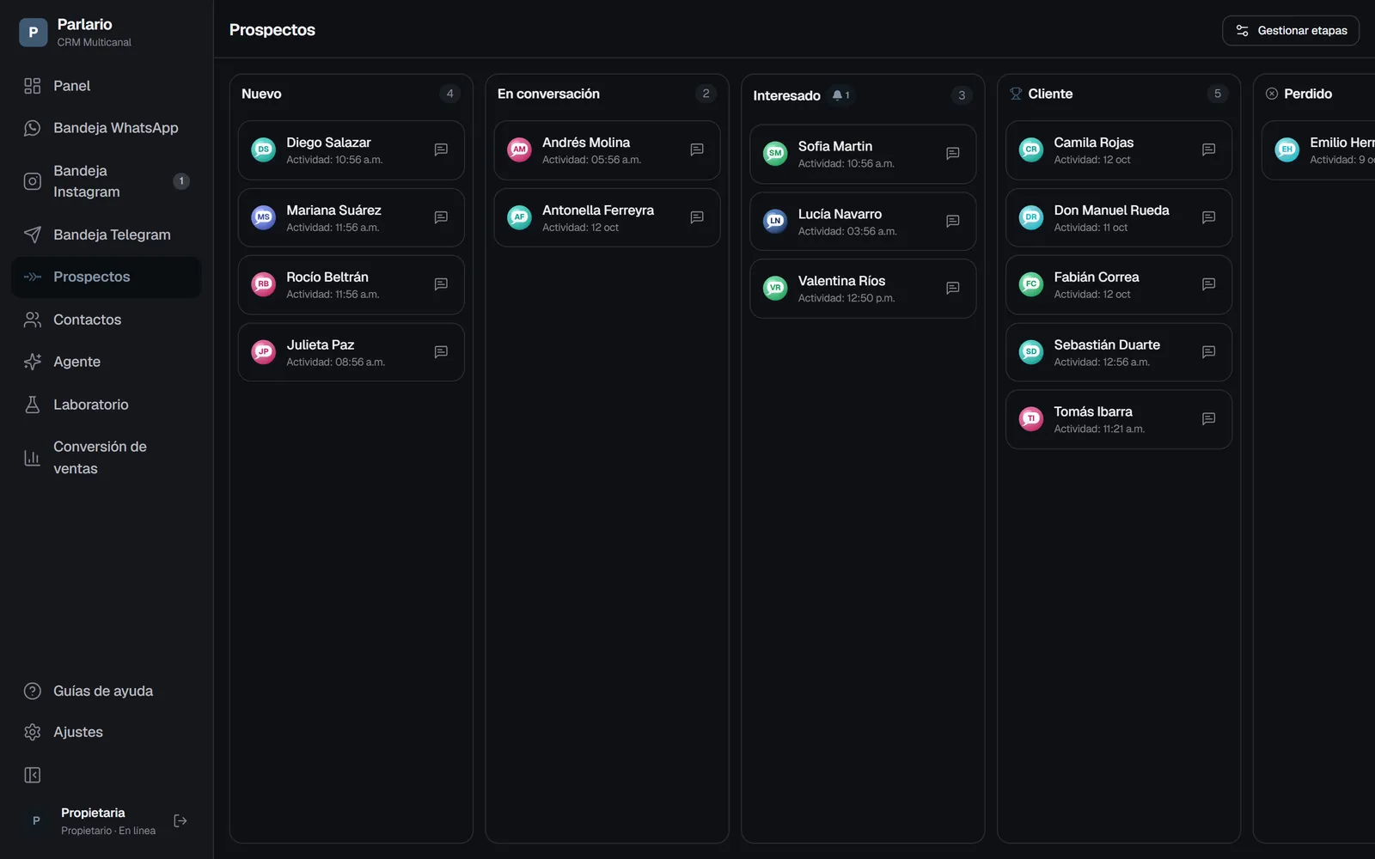Open Bandeja Telegram
This screenshot has width=1375, height=859.
[x=107, y=235]
